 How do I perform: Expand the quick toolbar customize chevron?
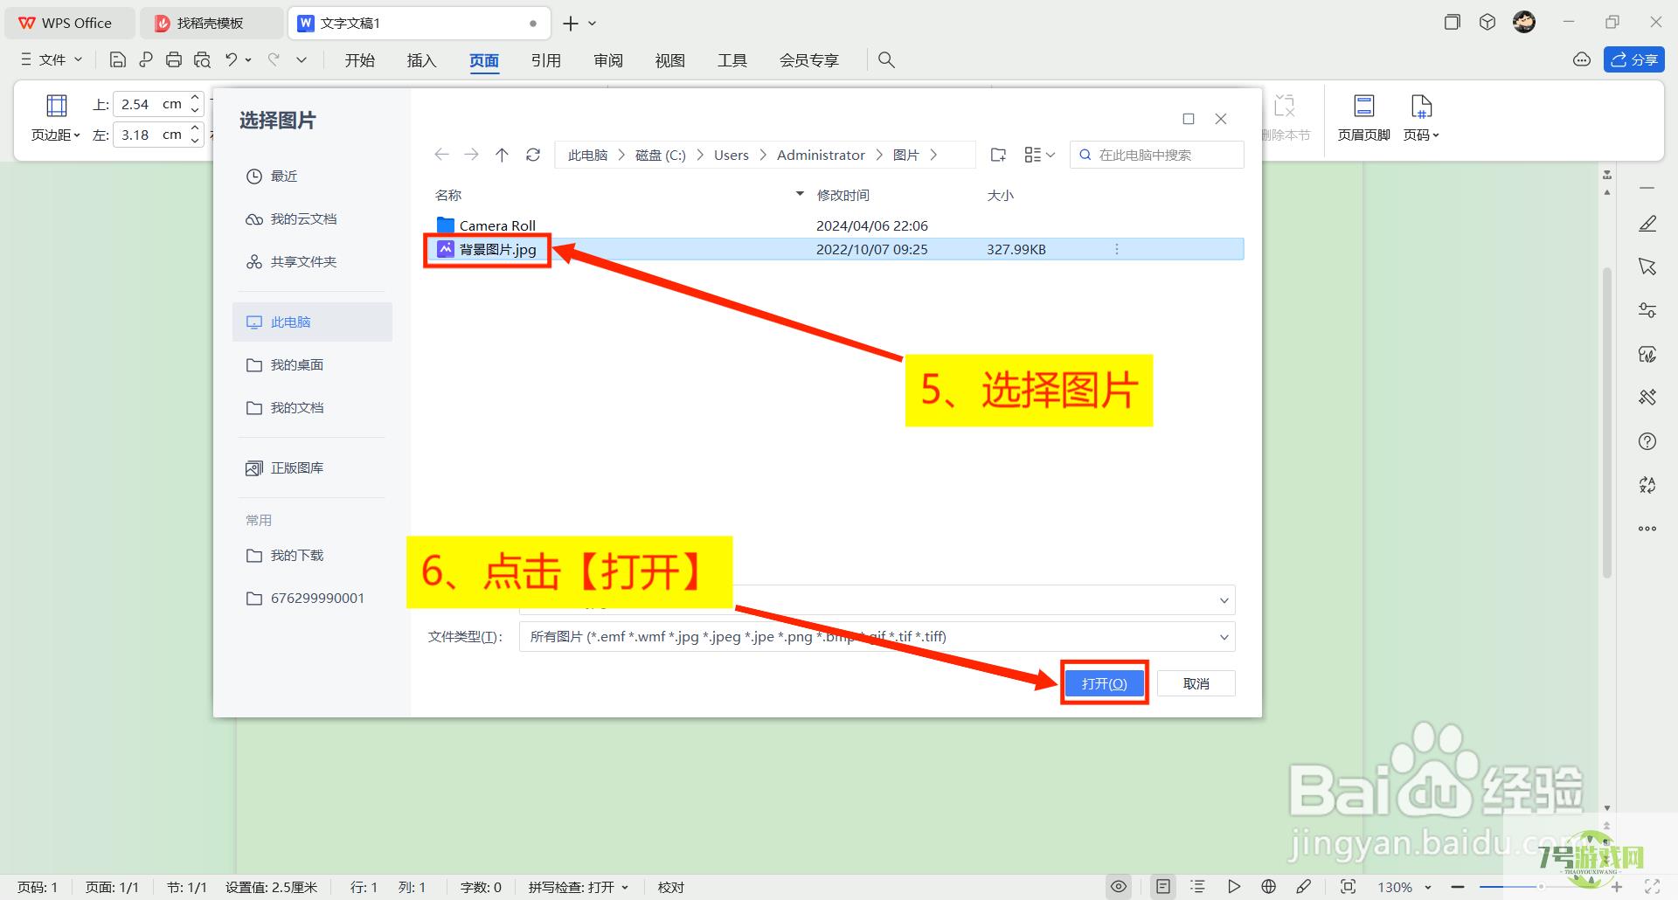(x=302, y=59)
